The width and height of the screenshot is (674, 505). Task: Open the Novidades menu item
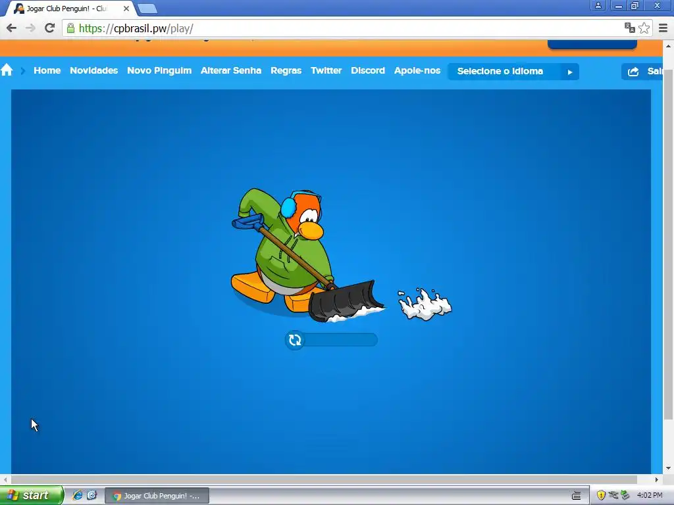[x=93, y=70]
